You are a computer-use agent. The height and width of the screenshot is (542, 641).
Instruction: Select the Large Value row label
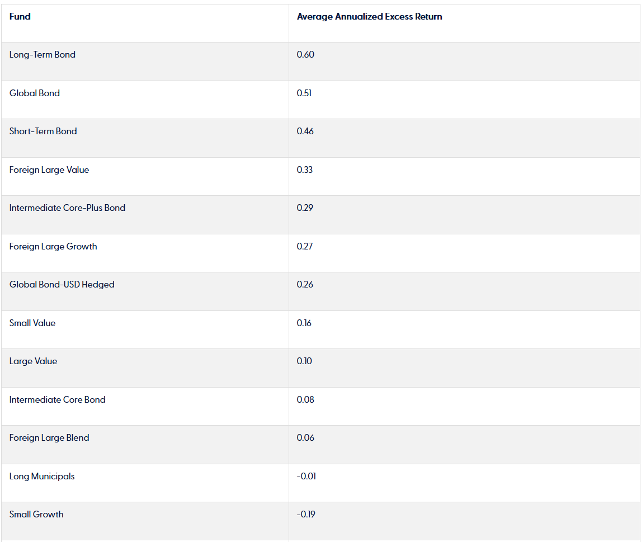(33, 361)
